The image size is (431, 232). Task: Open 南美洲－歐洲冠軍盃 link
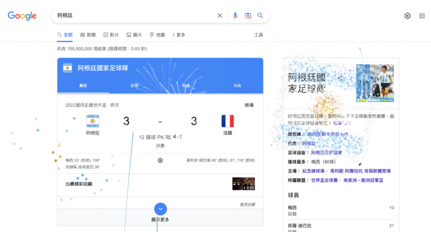coord(363,180)
